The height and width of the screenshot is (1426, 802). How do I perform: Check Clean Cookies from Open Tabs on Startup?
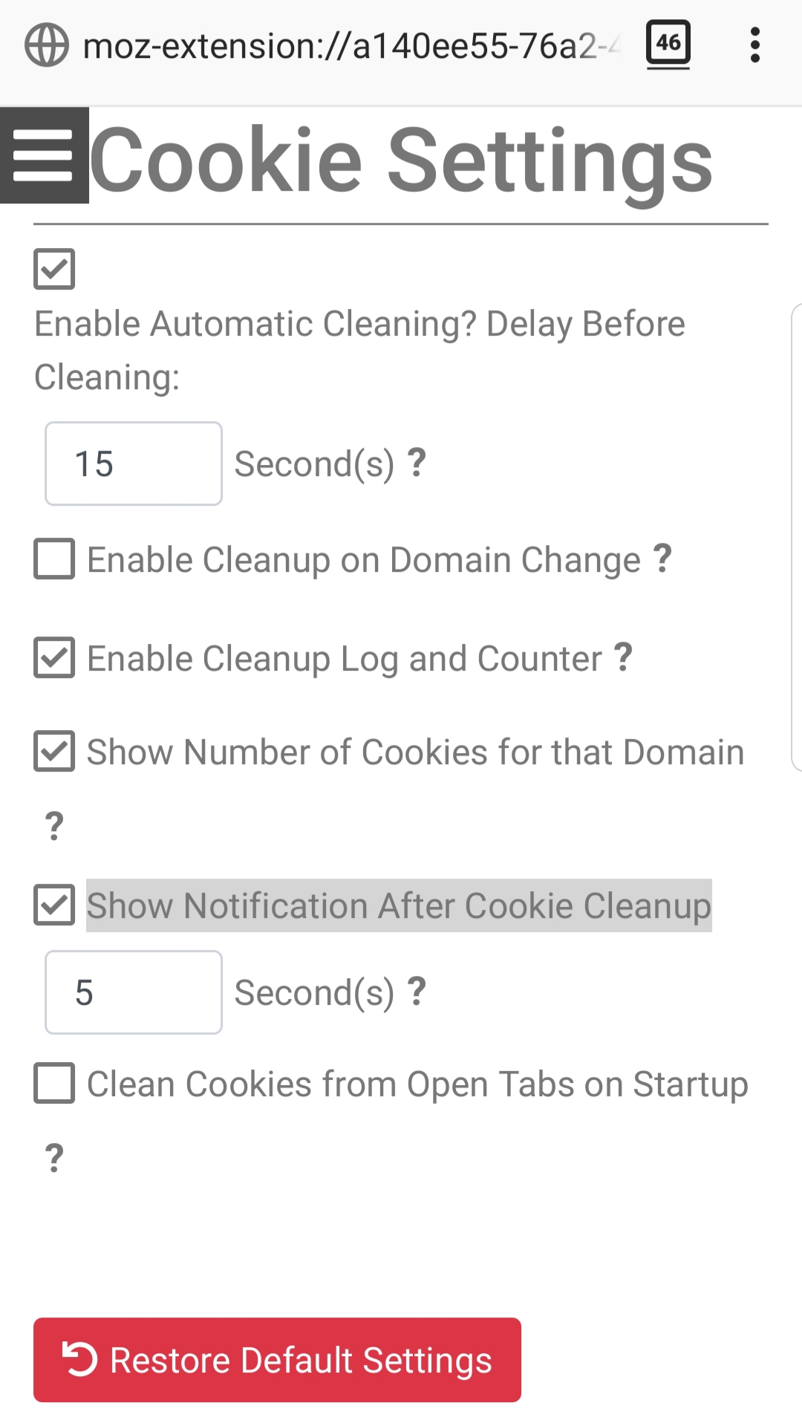tap(54, 1083)
